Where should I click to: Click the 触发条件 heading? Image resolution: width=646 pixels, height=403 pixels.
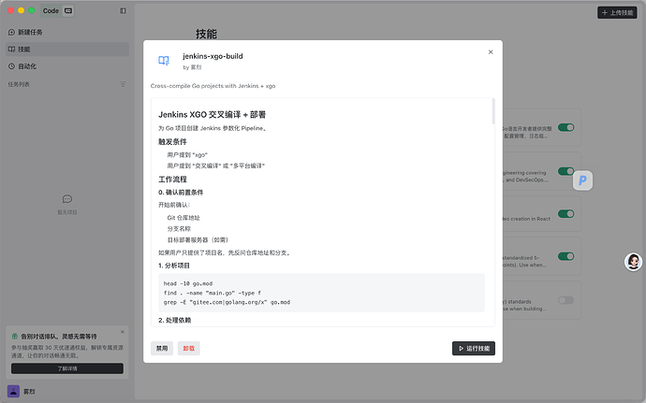tap(172, 141)
